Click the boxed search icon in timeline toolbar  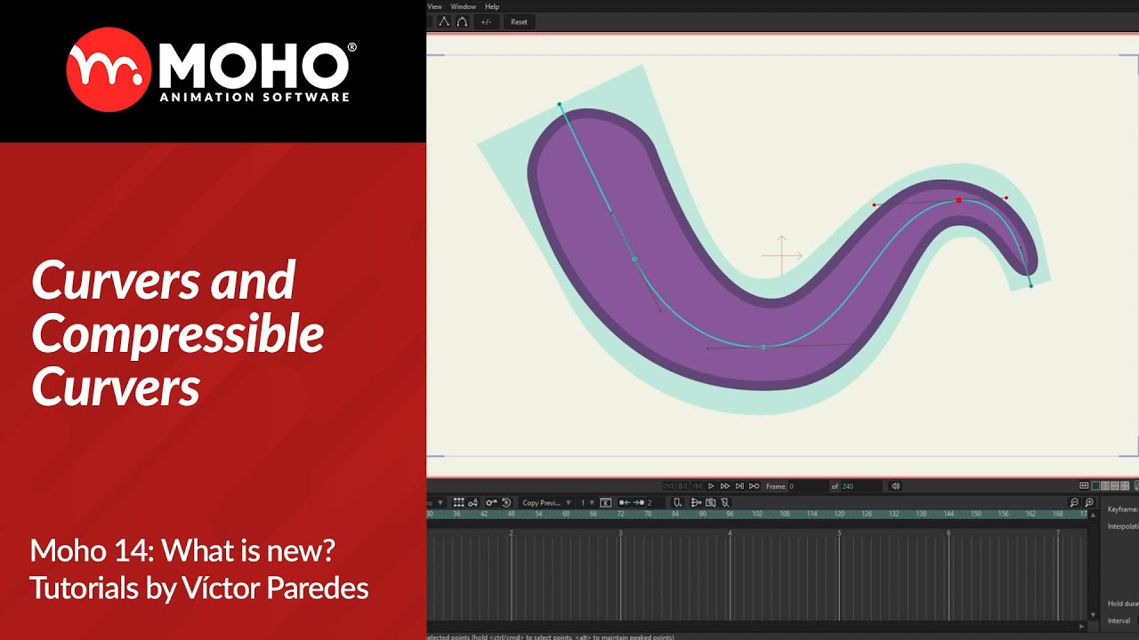click(x=710, y=502)
